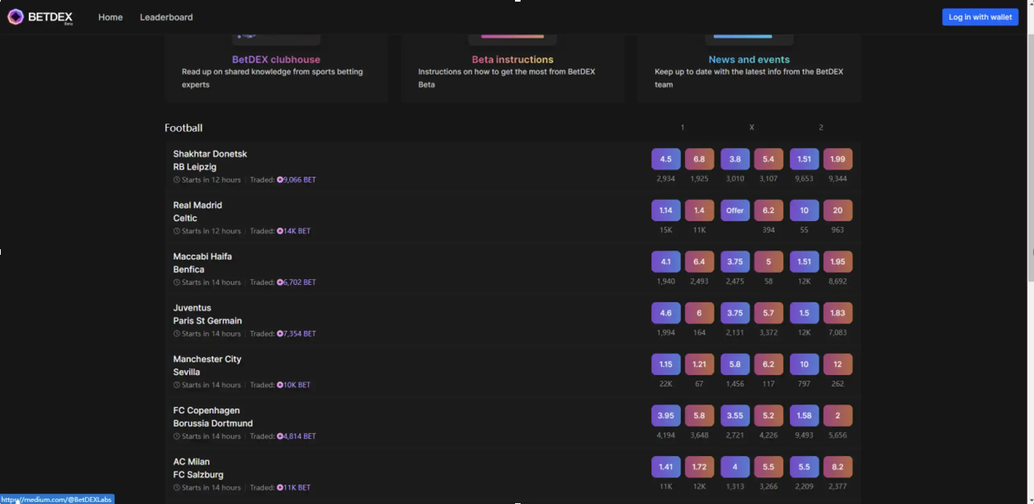Click the clock icon for AC Milan match
This screenshot has height=504, width=1034.
[x=177, y=488]
